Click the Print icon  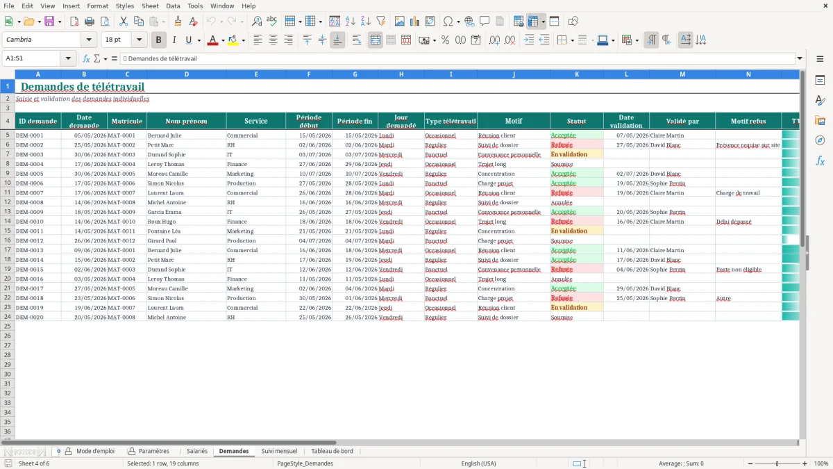click(x=90, y=22)
